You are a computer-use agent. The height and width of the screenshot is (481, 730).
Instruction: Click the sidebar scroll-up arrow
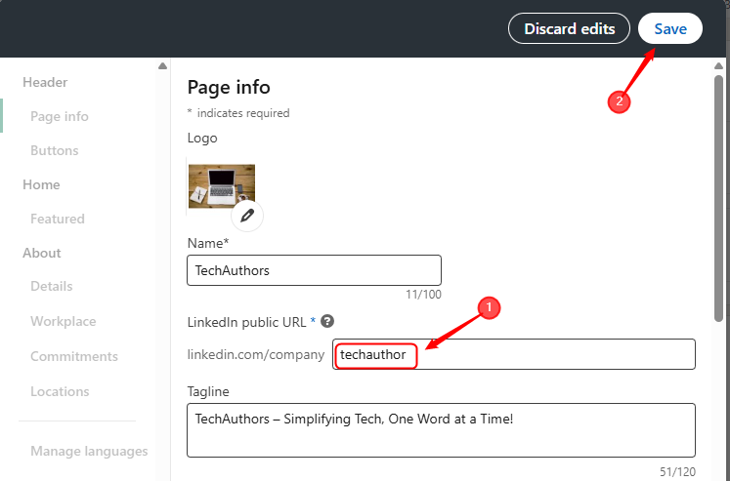point(162,66)
